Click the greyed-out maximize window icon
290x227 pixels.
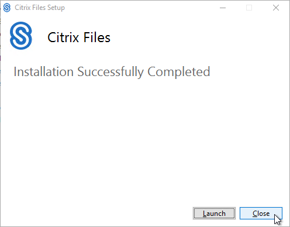click(249, 8)
